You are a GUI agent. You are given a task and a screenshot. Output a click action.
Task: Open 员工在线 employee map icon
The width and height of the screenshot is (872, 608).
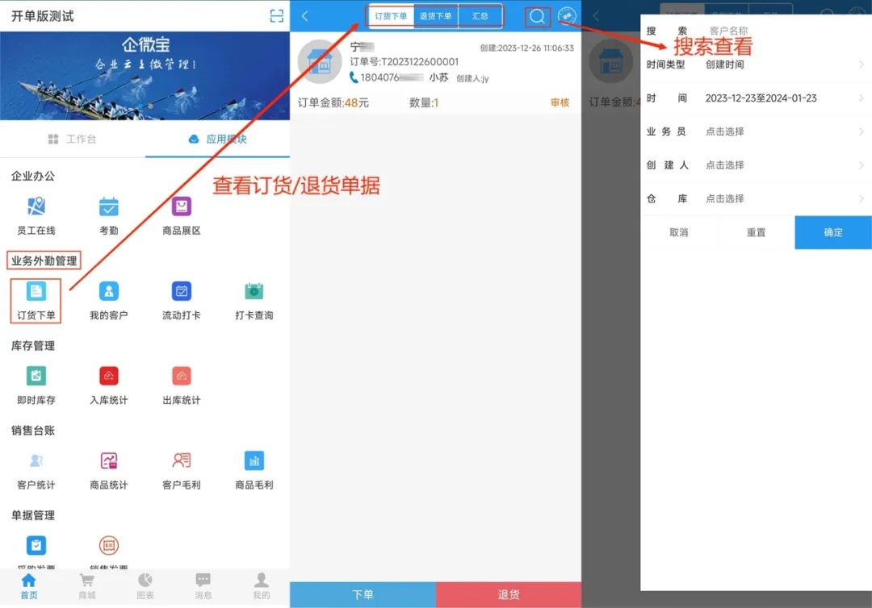coord(36,207)
